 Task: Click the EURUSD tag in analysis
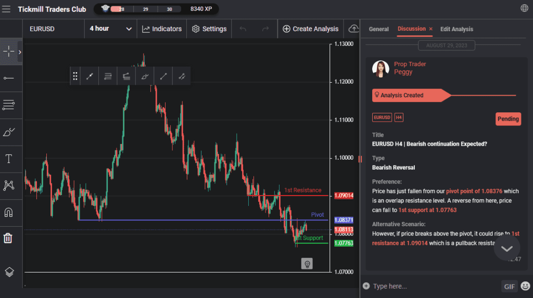click(382, 118)
